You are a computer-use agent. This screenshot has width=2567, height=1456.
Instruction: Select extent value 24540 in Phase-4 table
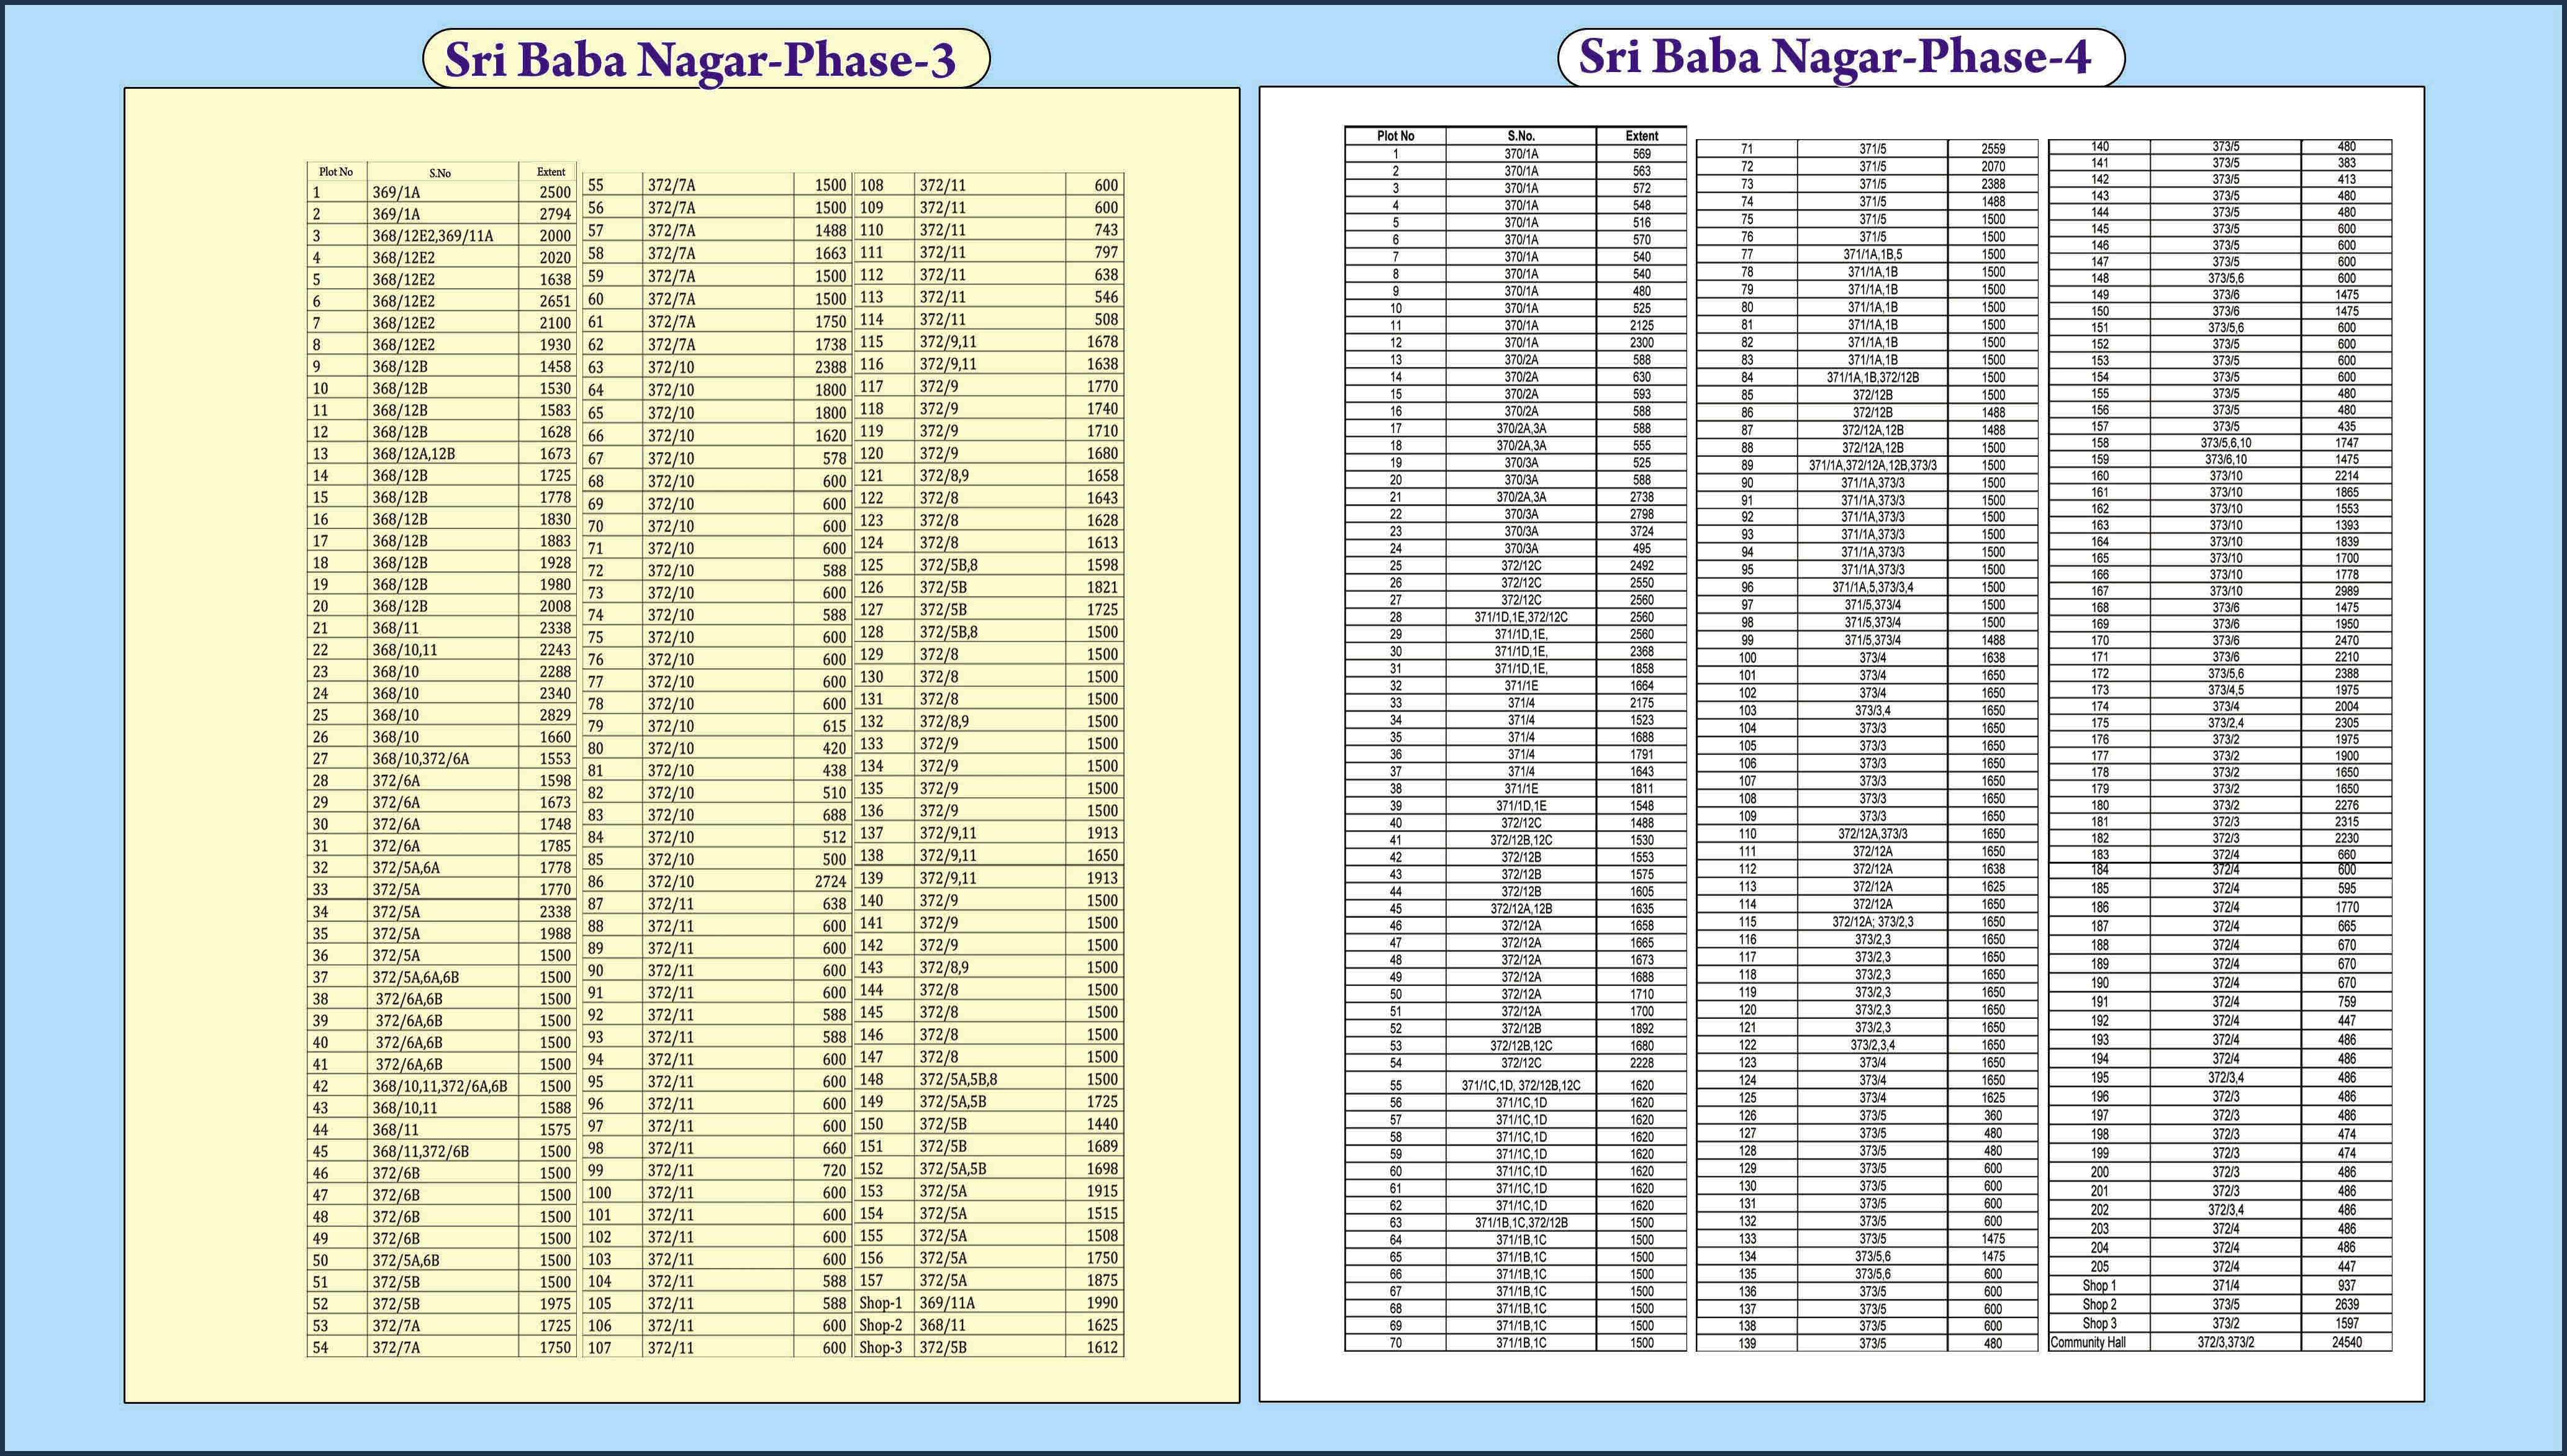click(x=2346, y=1342)
